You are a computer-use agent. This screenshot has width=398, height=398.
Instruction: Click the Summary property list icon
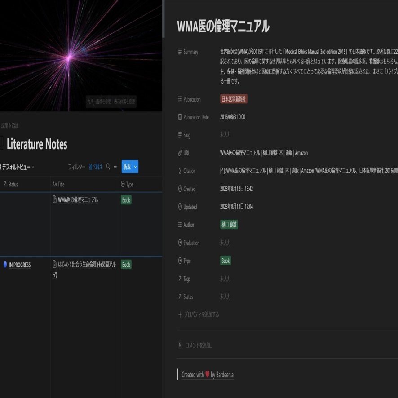pyautogui.click(x=180, y=52)
